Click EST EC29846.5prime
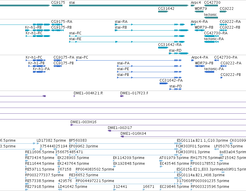Image resolution: width=246 pixels, height=191 pixels. point(161,190)
